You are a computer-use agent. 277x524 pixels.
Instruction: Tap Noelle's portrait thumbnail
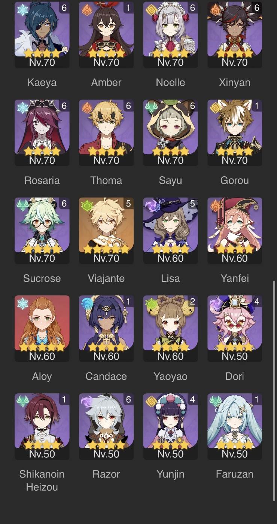click(170, 29)
